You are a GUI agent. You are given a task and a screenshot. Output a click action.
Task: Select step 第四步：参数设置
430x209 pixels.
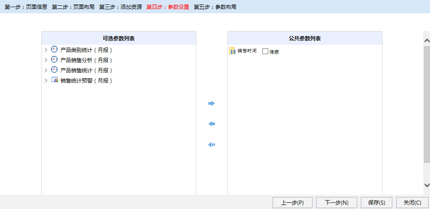click(x=168, y=7)
